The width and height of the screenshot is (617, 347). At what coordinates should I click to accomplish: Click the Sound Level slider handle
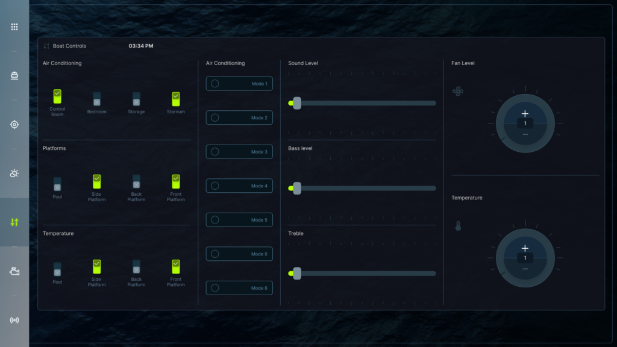296,103
